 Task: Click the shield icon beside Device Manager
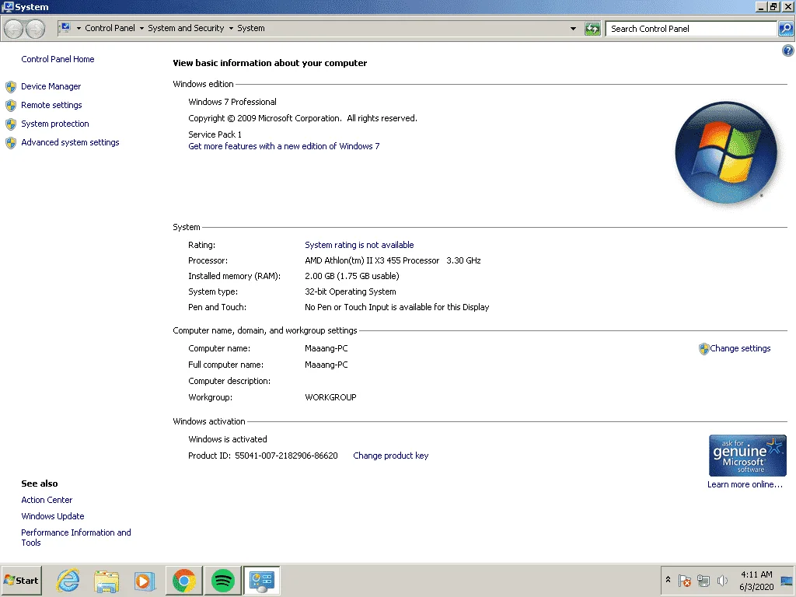click(x=11, y=87)
